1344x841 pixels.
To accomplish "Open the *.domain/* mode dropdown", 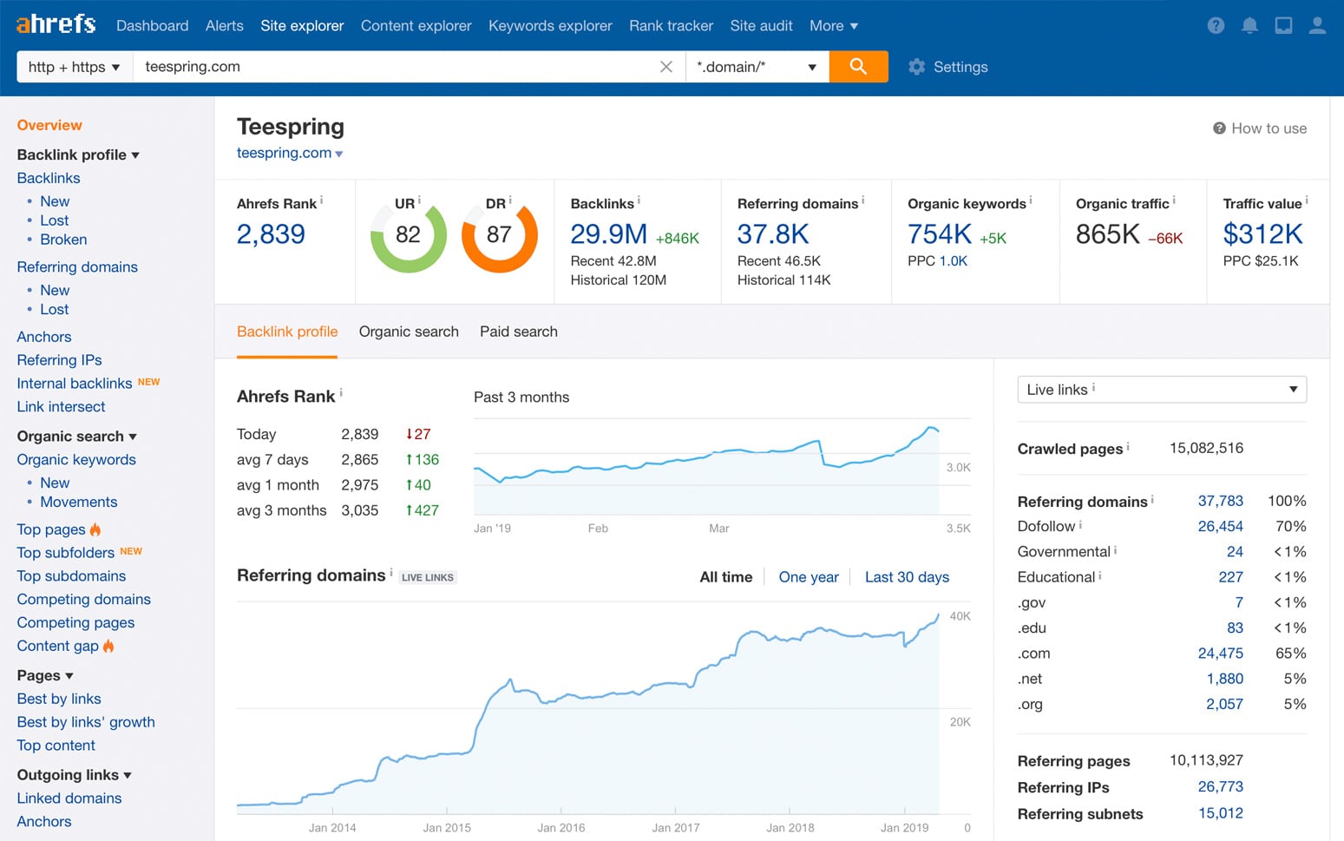I will 756,66.
